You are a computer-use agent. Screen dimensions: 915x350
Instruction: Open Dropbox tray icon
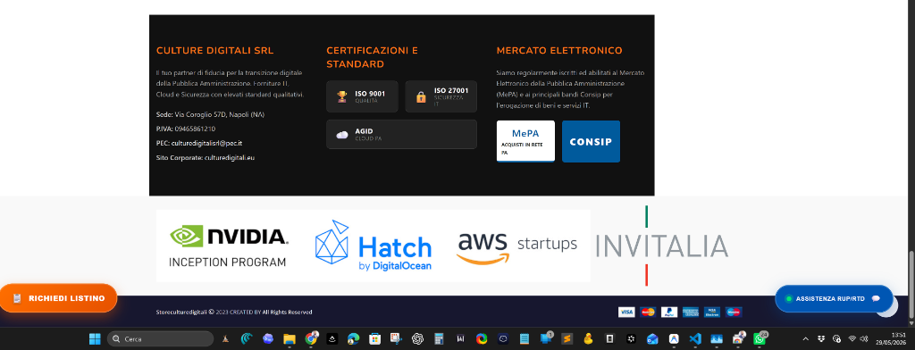coord(821,338)
